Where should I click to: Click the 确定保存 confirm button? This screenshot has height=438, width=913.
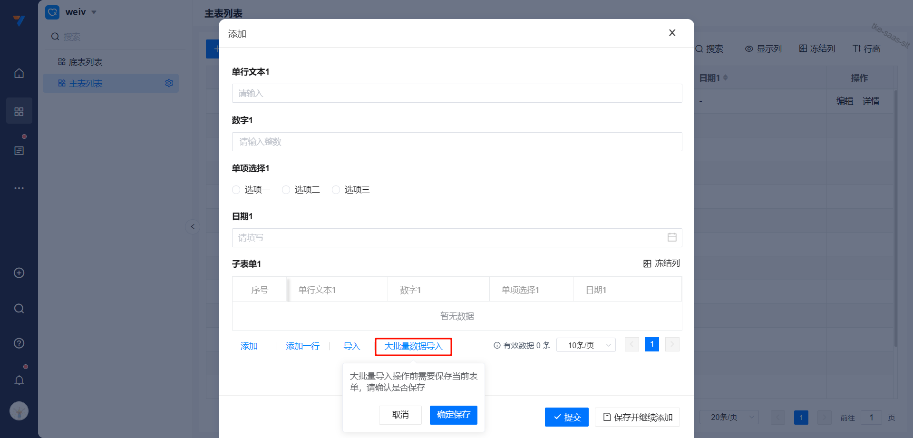click(x=453, y=415)
